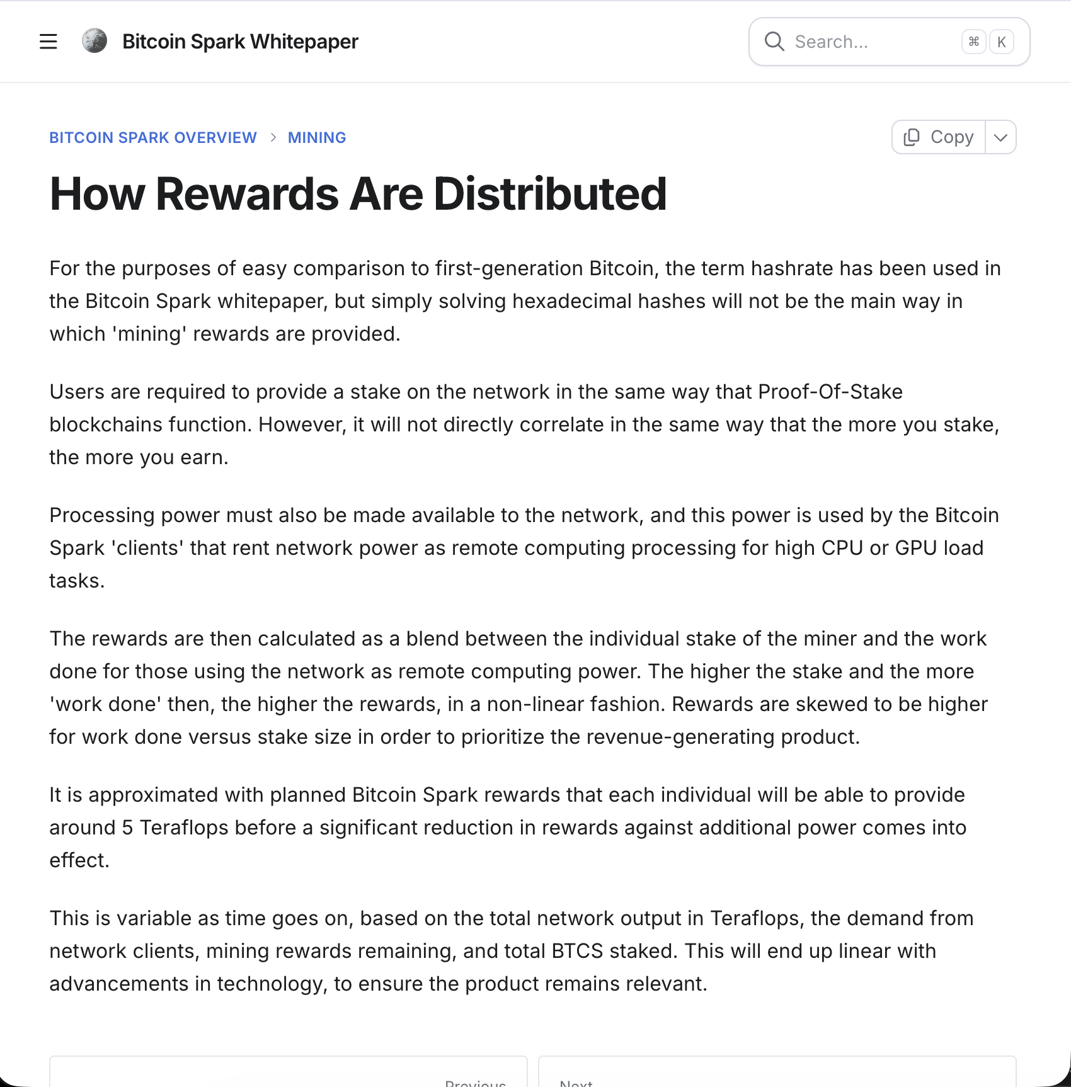Click the first body paragraph text
The image size is (1071, 1087).
point(523,300)
